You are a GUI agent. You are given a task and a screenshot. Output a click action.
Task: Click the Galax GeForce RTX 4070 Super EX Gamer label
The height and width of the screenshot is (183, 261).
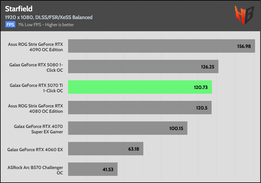click(x=39, y=129)
